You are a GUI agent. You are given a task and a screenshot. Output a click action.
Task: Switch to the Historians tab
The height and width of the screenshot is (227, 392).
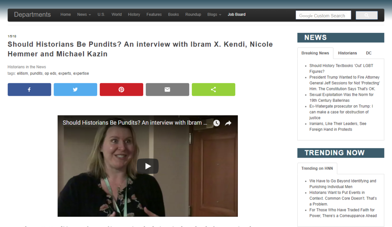(x=347, y=53)
